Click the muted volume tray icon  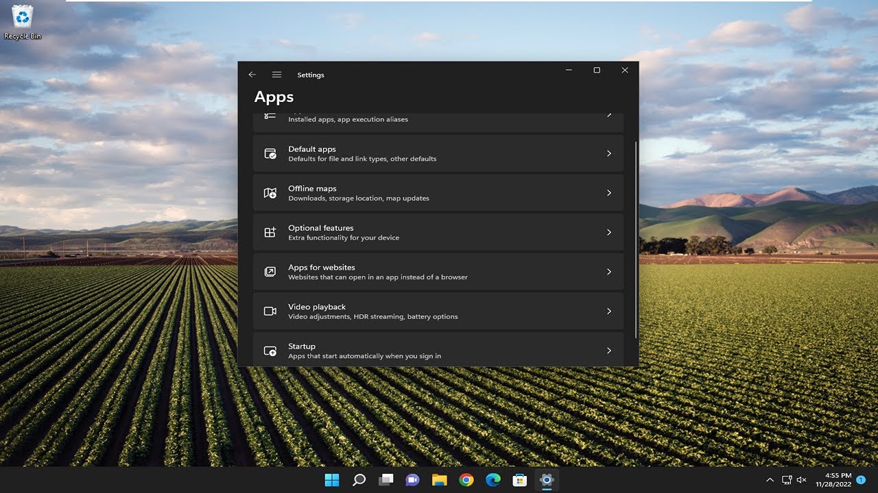(x=801, y=480)
